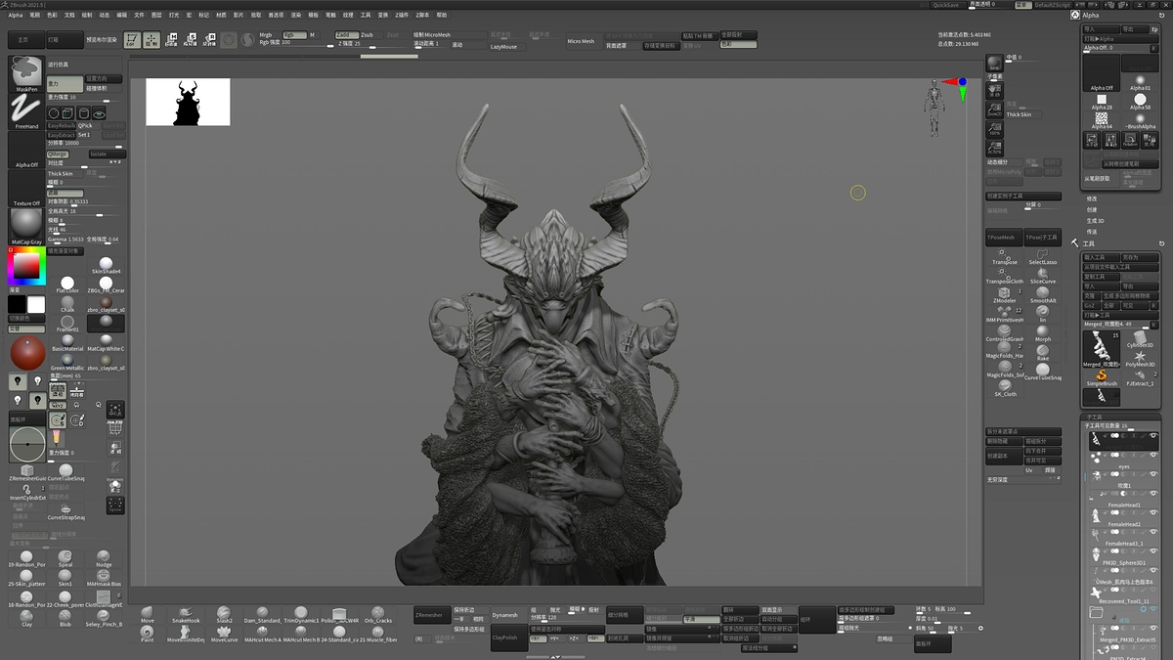Click the 灯箱 LightBox button
The image size is (1173, 660).
[65, 40]
